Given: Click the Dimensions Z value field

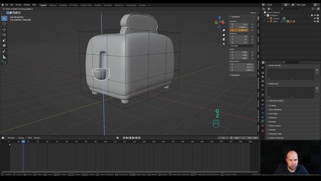Looking at the screenshot, I should point(242,70).
